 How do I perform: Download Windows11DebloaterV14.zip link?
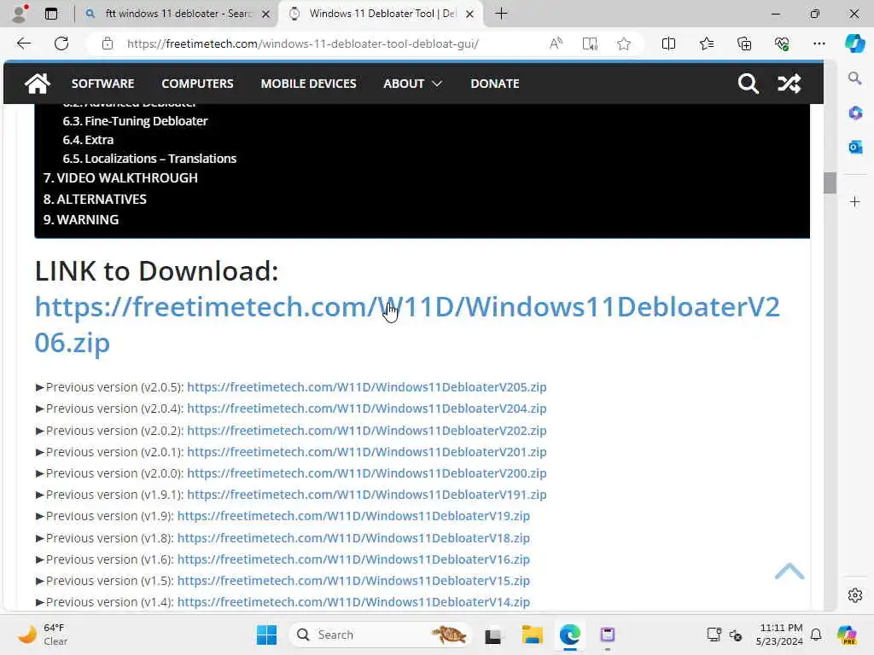[x=353, y=602]
